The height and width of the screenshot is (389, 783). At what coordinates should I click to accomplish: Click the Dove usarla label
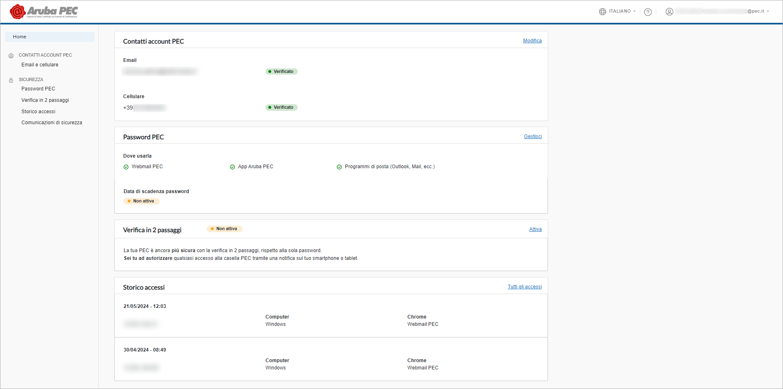coord(137,156)
